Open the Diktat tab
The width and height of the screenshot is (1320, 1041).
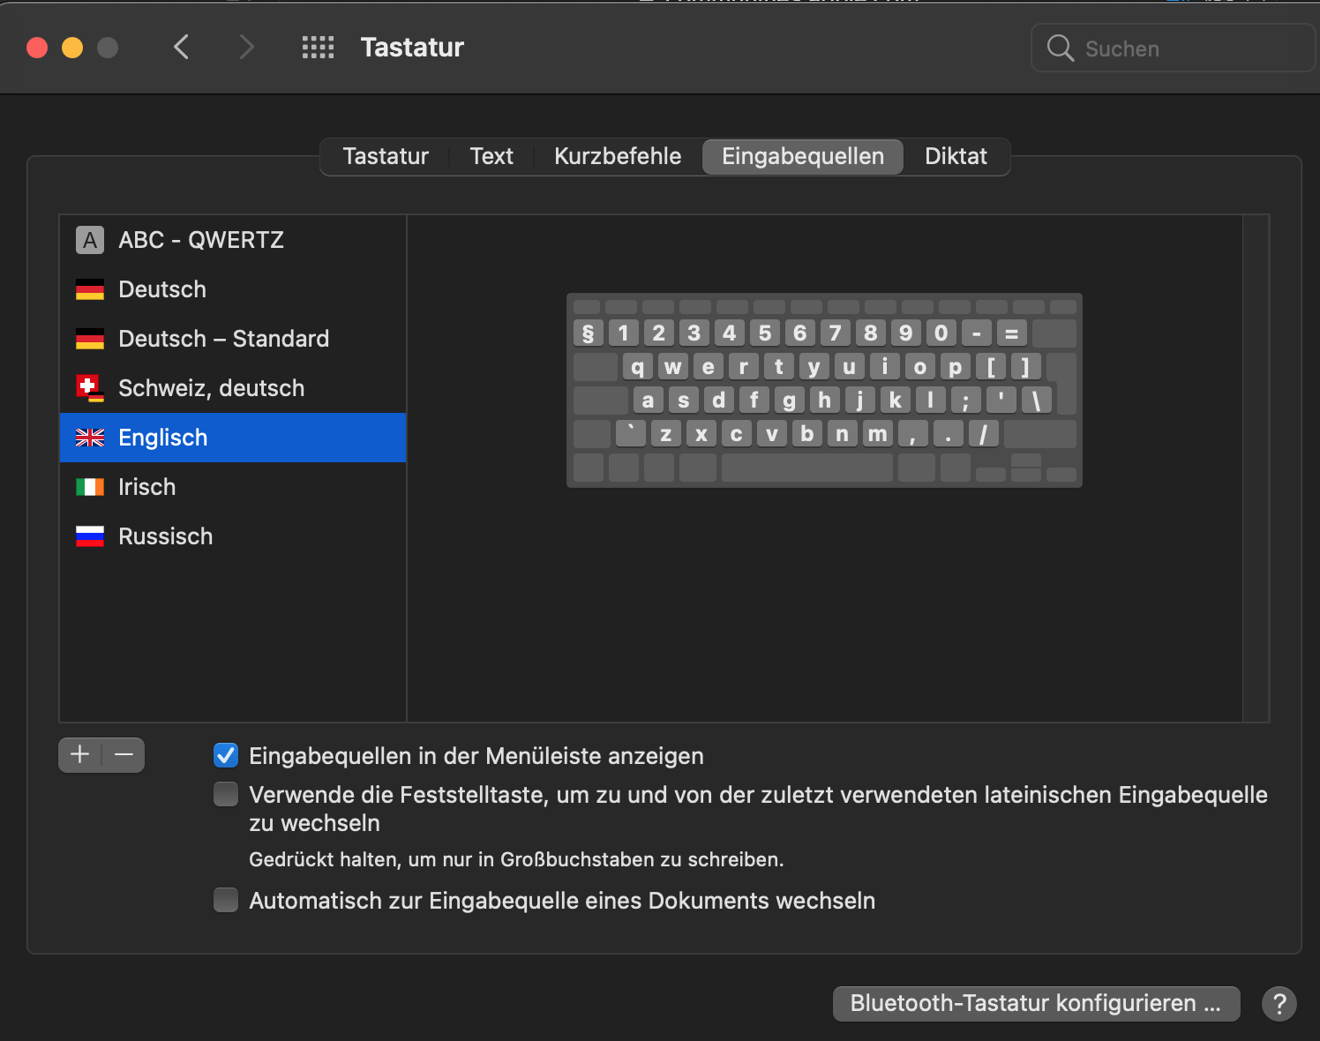[955, 156]
